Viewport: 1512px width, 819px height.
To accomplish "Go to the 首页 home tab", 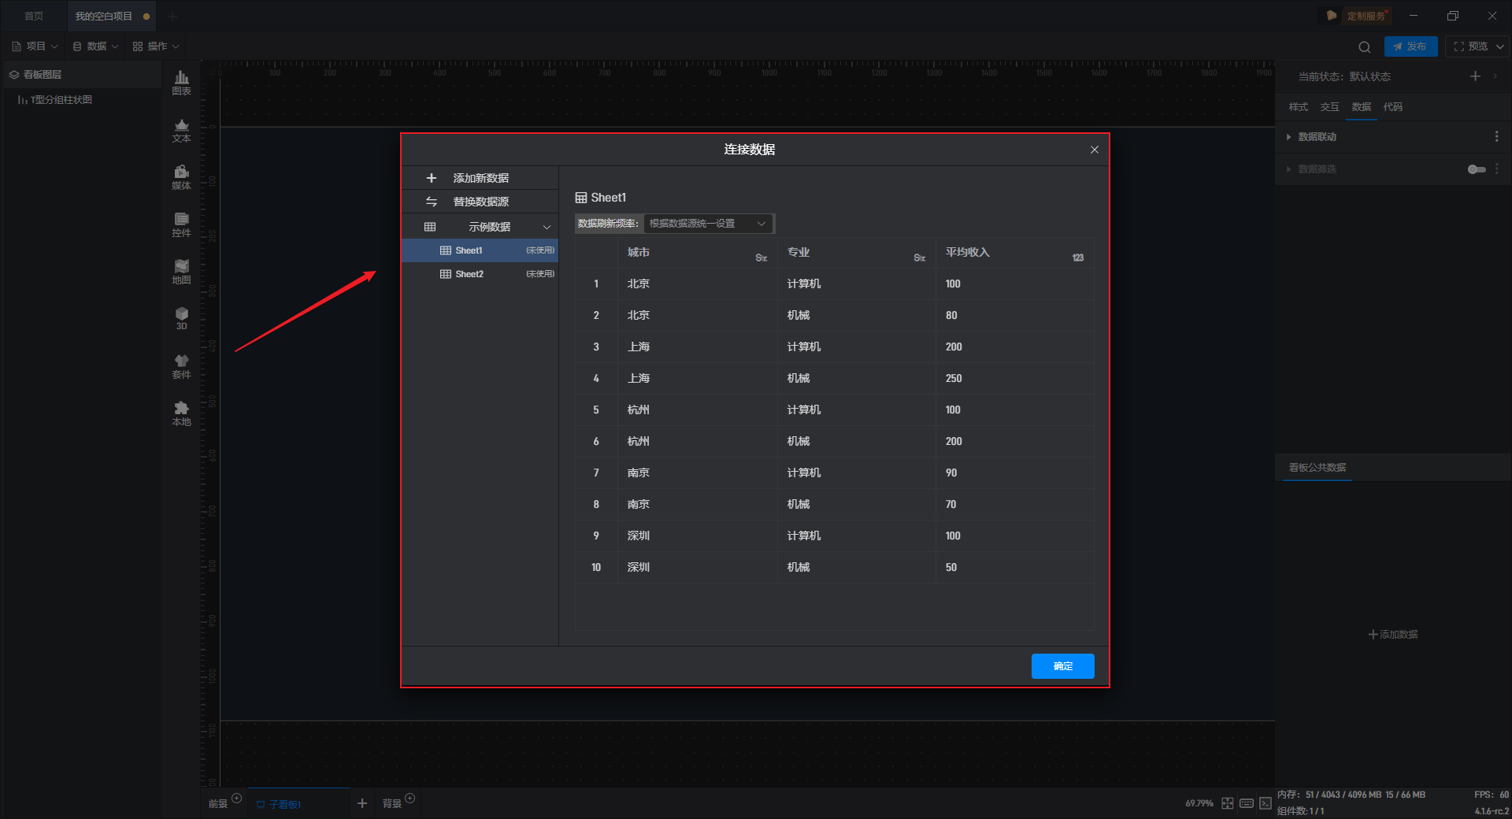I will pyautogui.click(x=34, y=16).
